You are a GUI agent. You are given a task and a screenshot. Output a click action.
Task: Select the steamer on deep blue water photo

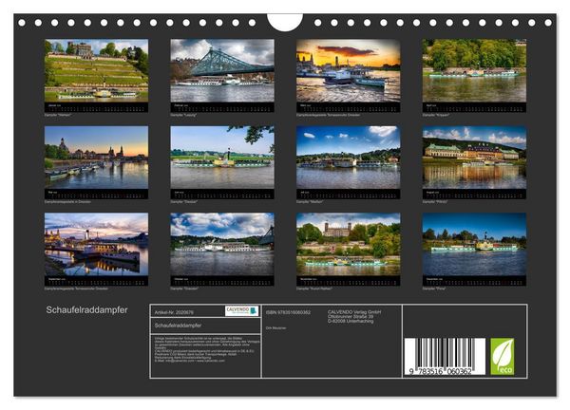point(474,245)
